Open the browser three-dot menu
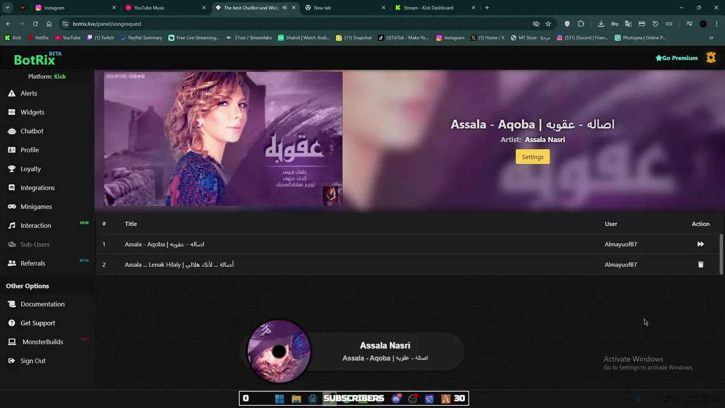This screenshot has height=408, width=725. click(716, 24)
